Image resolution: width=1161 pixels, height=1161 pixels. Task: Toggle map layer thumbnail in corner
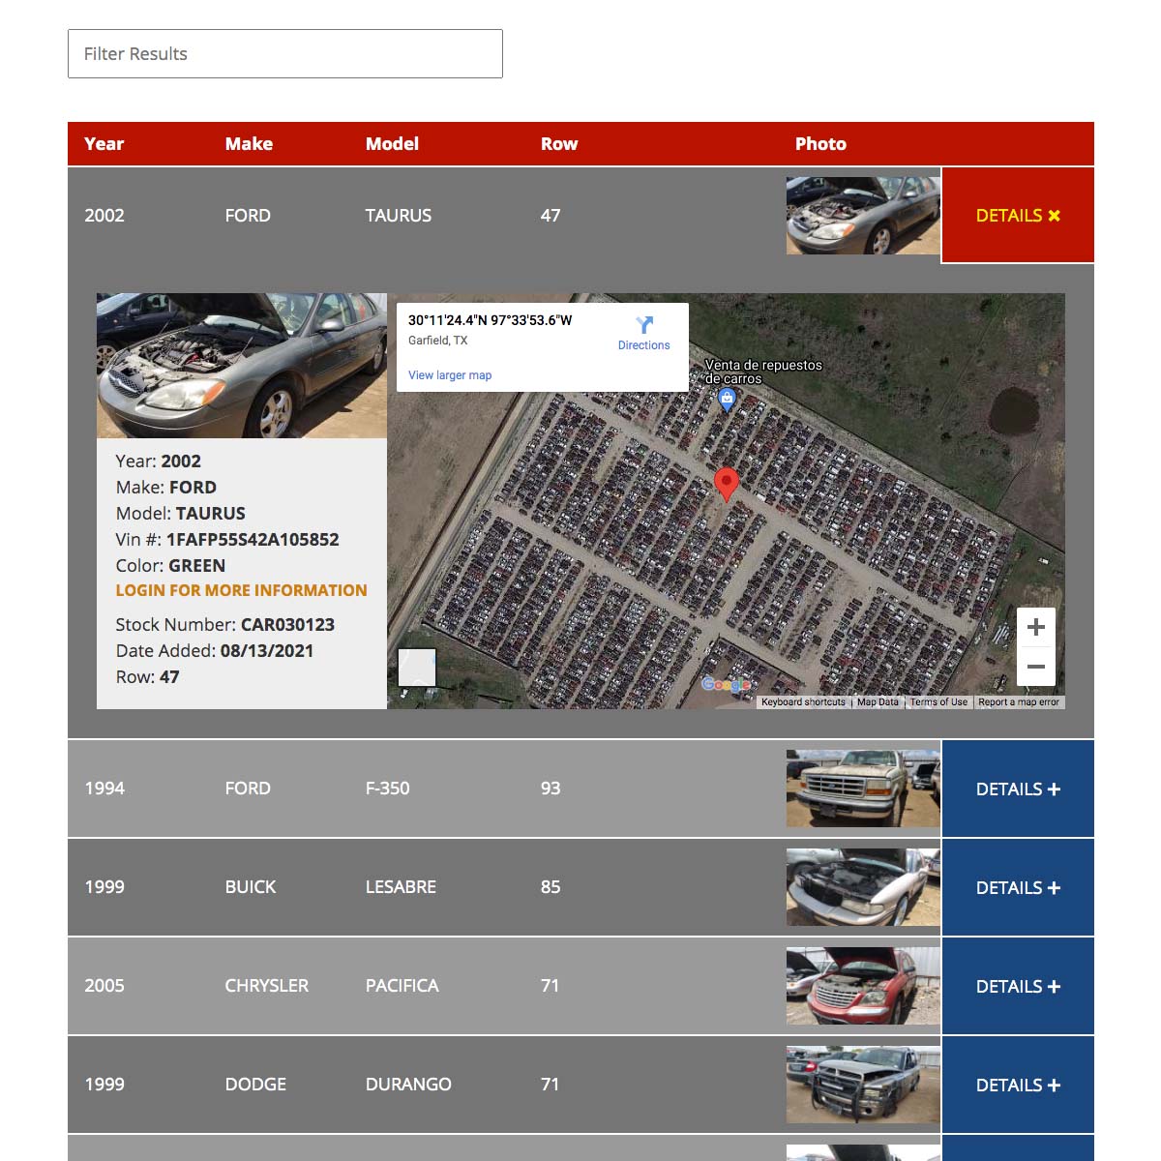coord(417,668)
